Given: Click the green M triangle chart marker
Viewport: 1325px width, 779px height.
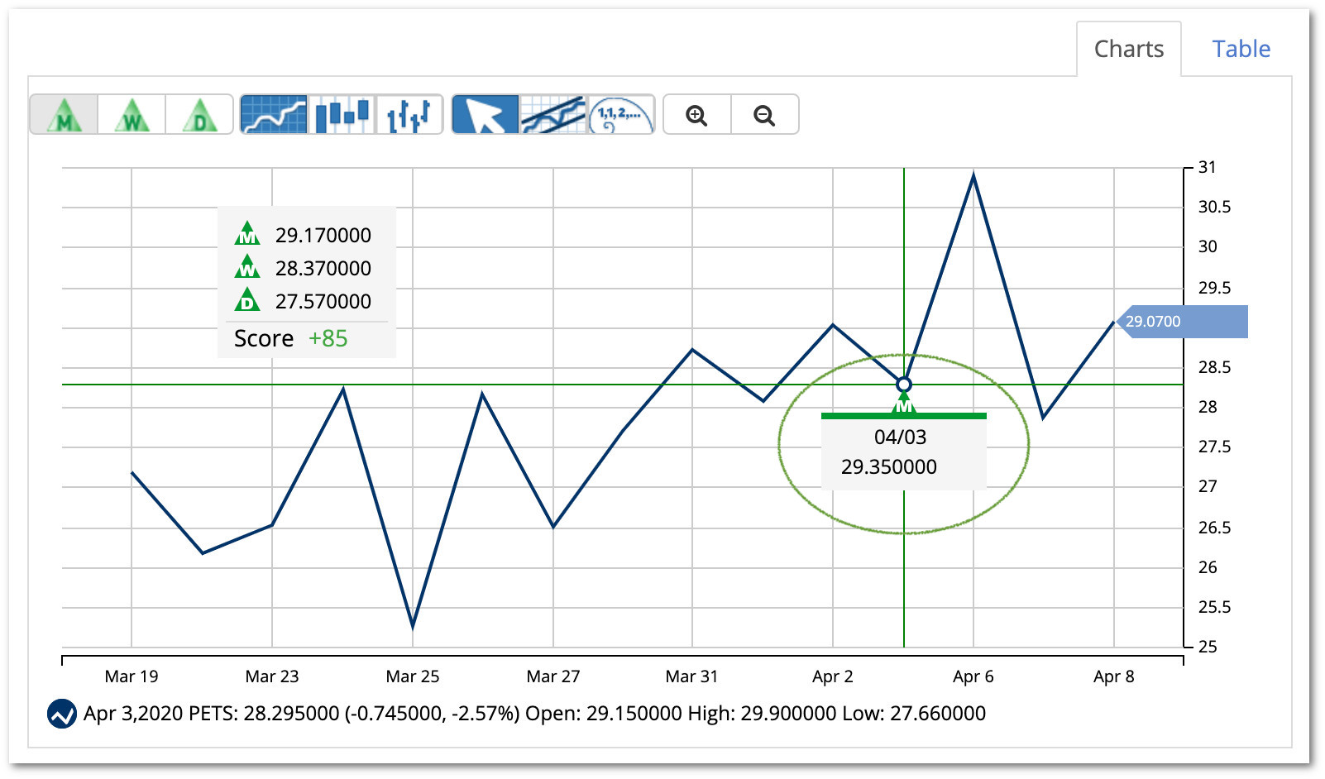Looking at the screenshot, I should coord(904,404).
